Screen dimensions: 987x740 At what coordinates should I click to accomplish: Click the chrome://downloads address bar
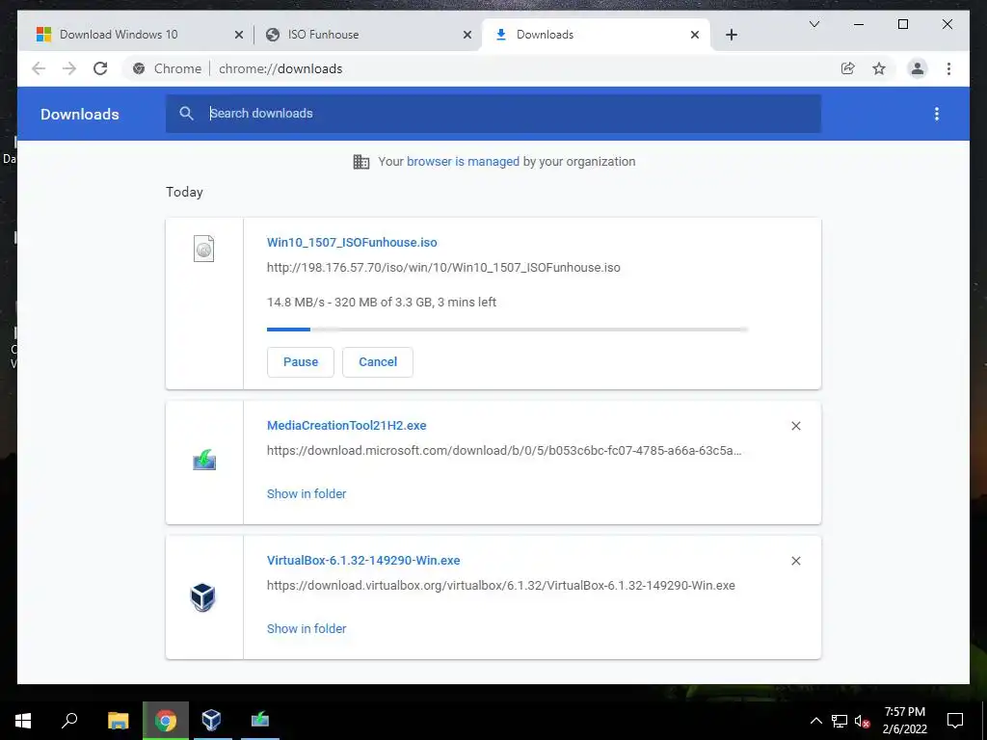pyautogui.click(x=280, y=68)
